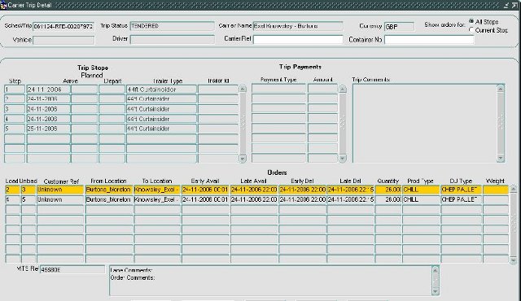521x301 pixels.
Task: Click inside the Trip Comments text area
Action: [425, 123]
